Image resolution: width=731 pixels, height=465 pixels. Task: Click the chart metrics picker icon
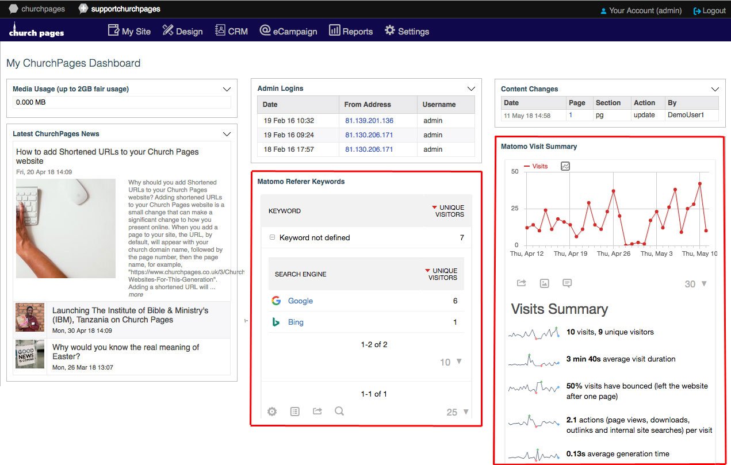click(565, 166)
